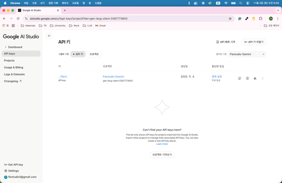The width and height of the screenshot is (282, 183).
Task: Group keys by API 키 option
Action: point(78,54)
